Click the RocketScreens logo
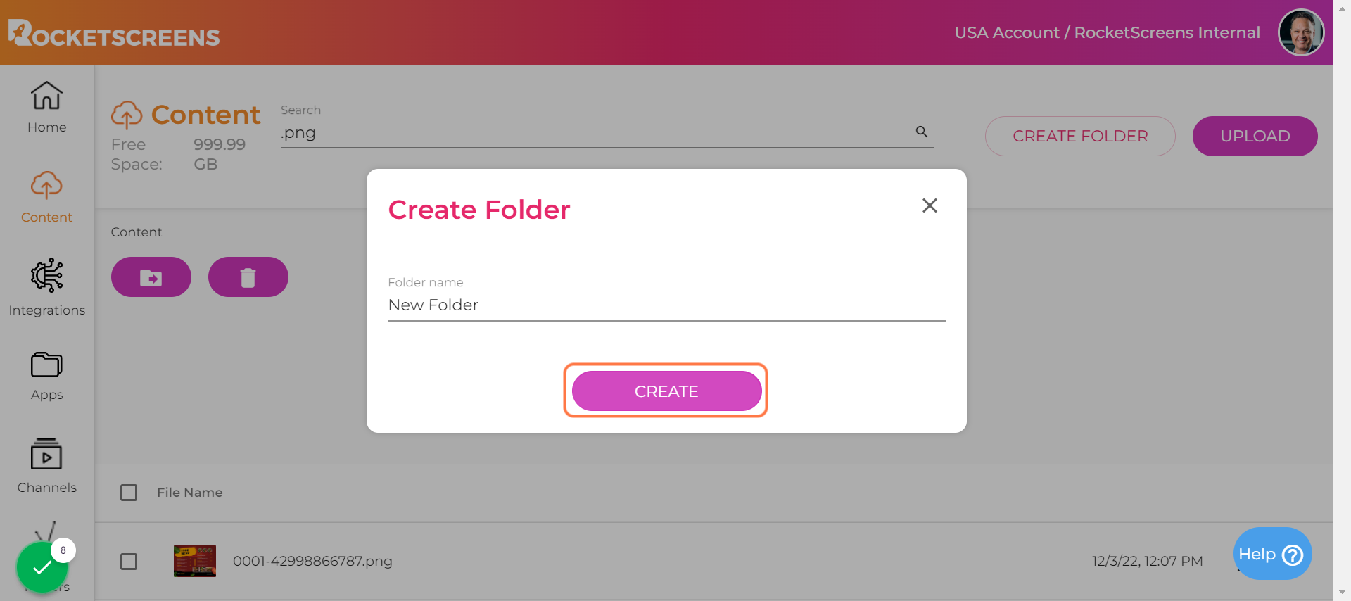The width and height of the screenshot is (1351, 601). [114, 33]
